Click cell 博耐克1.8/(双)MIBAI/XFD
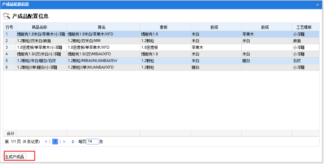 [103, 54]
